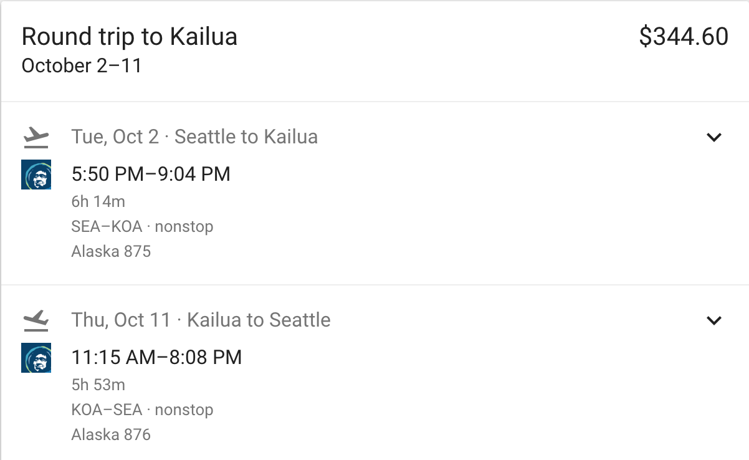Image resolution: width=749 pixels, height=460 pixels.
Task: Click the nonstop label on return flight
Action: pyautogui.click(x=184, y=410)
